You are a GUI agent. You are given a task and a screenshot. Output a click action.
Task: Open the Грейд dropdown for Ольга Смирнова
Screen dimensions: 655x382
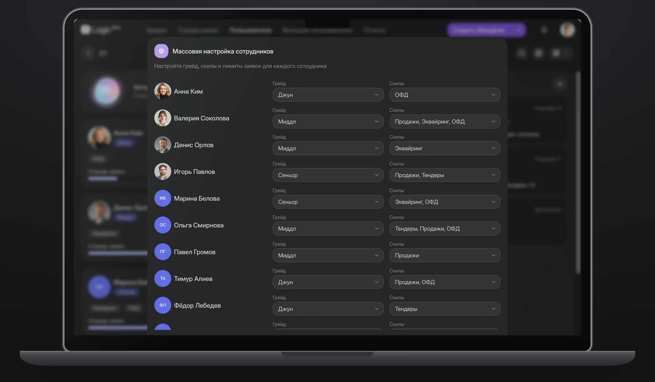click(x=328, y=229)
